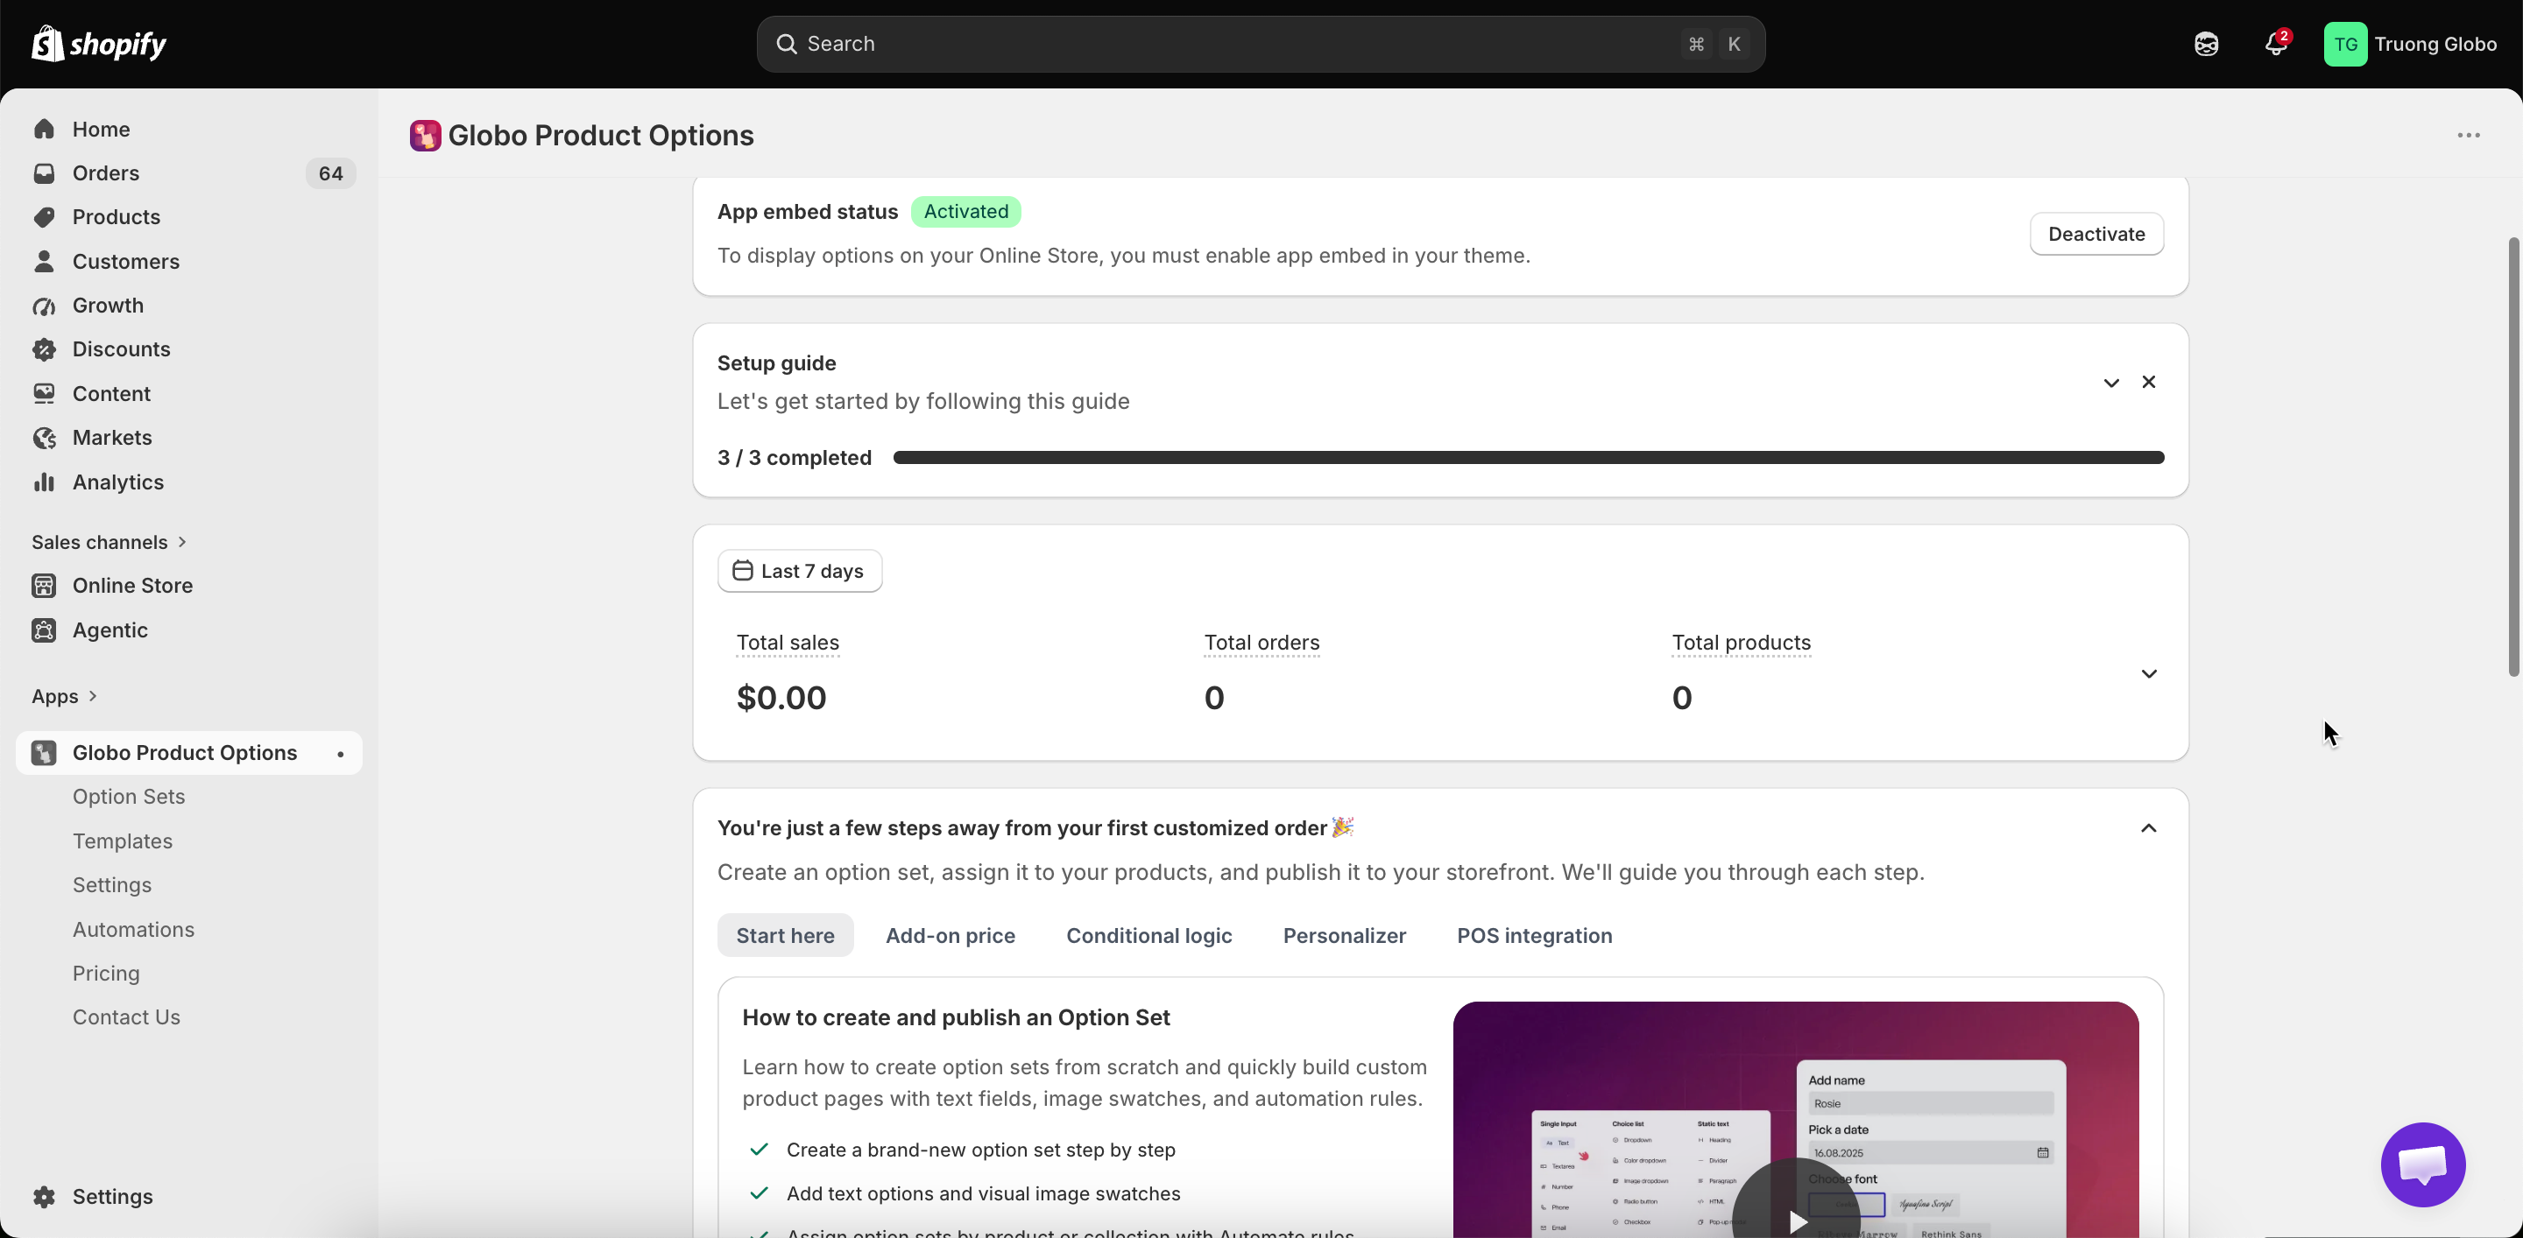
Task: Open Option Sets in app menu
Action: click(x=128, y=797)
